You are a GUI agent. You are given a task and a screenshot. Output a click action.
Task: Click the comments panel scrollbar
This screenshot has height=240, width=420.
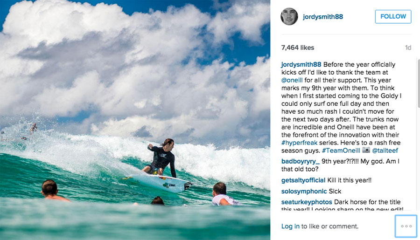click(419, 83)
